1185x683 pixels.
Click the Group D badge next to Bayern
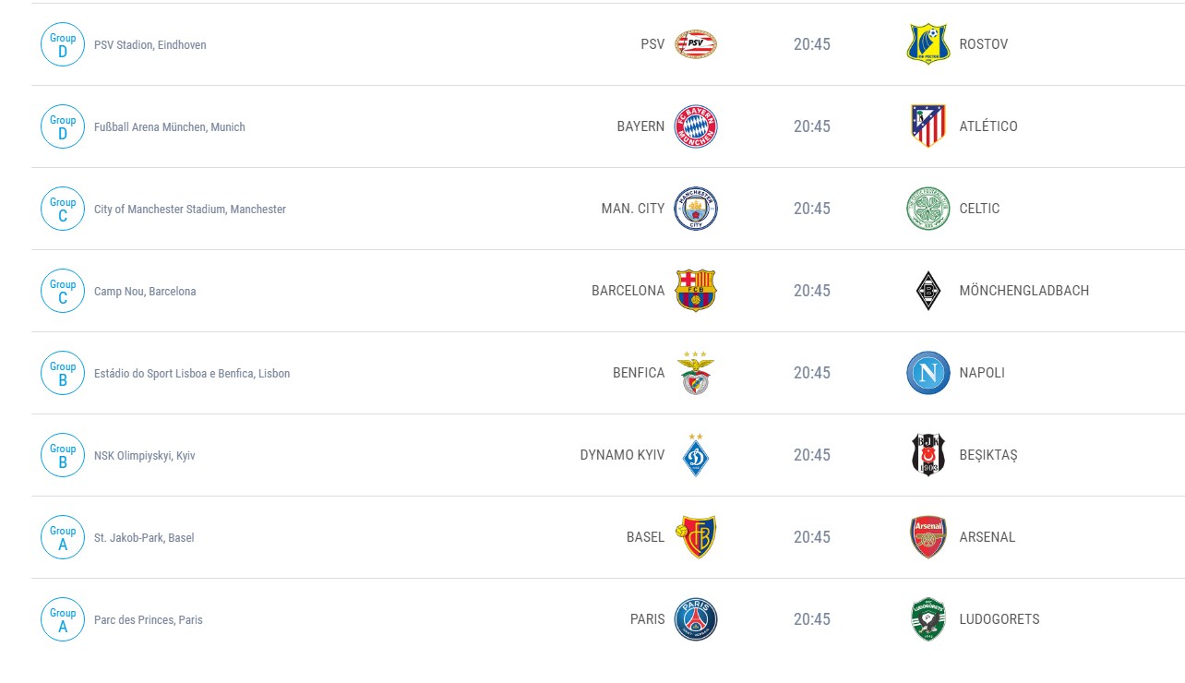click(62, 126)
